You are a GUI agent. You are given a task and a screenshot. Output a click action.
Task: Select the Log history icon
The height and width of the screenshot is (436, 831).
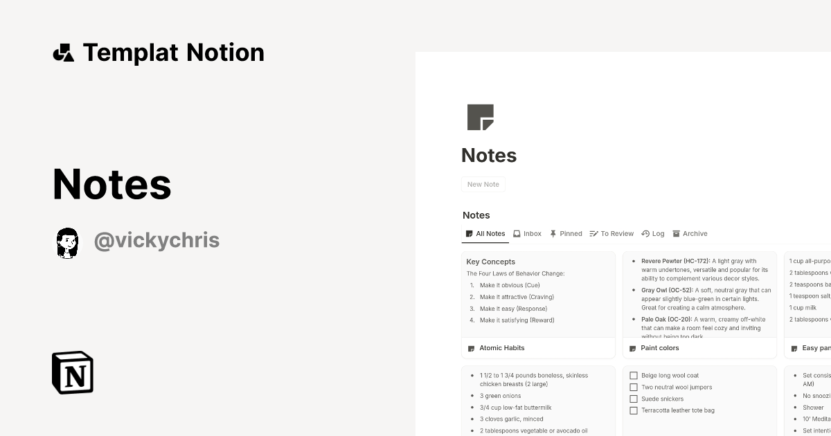tap(645, 233)
